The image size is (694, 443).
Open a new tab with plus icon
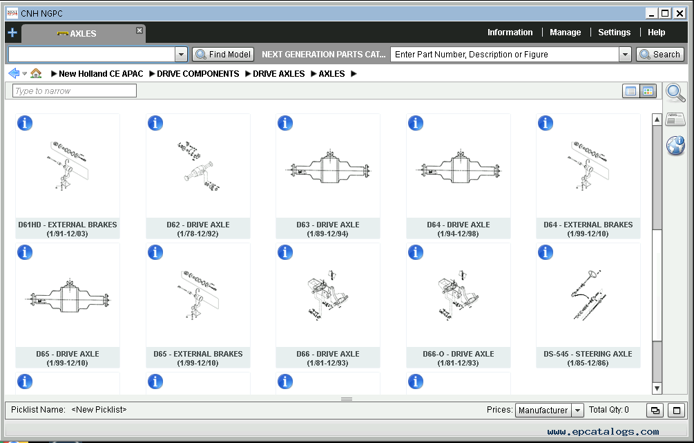12,32
